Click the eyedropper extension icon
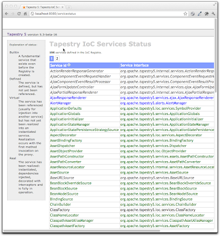The height and width of the screenshot is (236, 220). click(199, 14)
